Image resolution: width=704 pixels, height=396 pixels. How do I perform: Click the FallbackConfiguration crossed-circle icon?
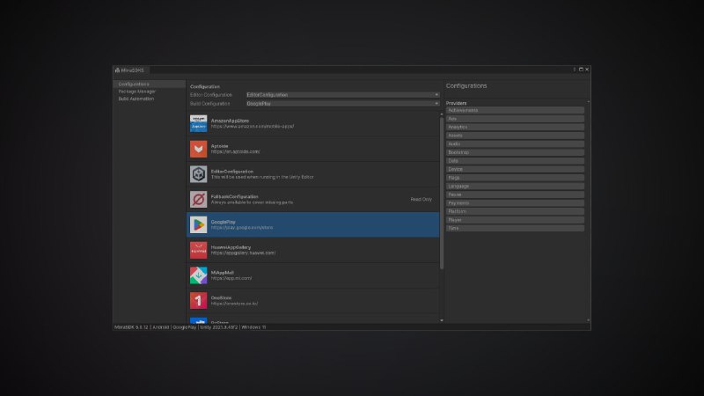click(198, 200)
